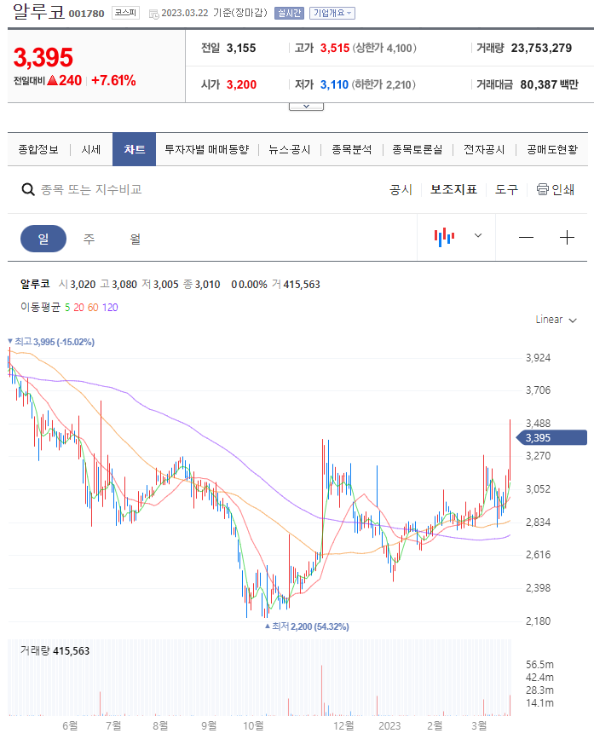This screenshot has height=739, width=594.
Task: Open the 공매도현황 tab
Action: coord(552,149)
